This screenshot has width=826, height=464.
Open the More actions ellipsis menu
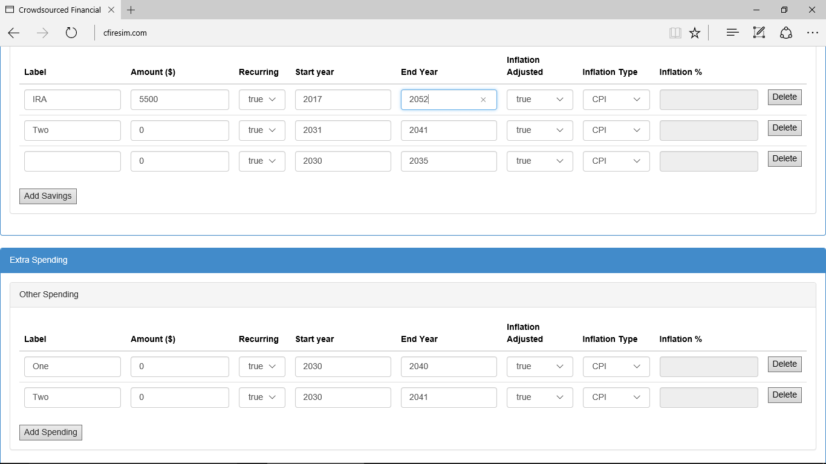coord(812,33)
